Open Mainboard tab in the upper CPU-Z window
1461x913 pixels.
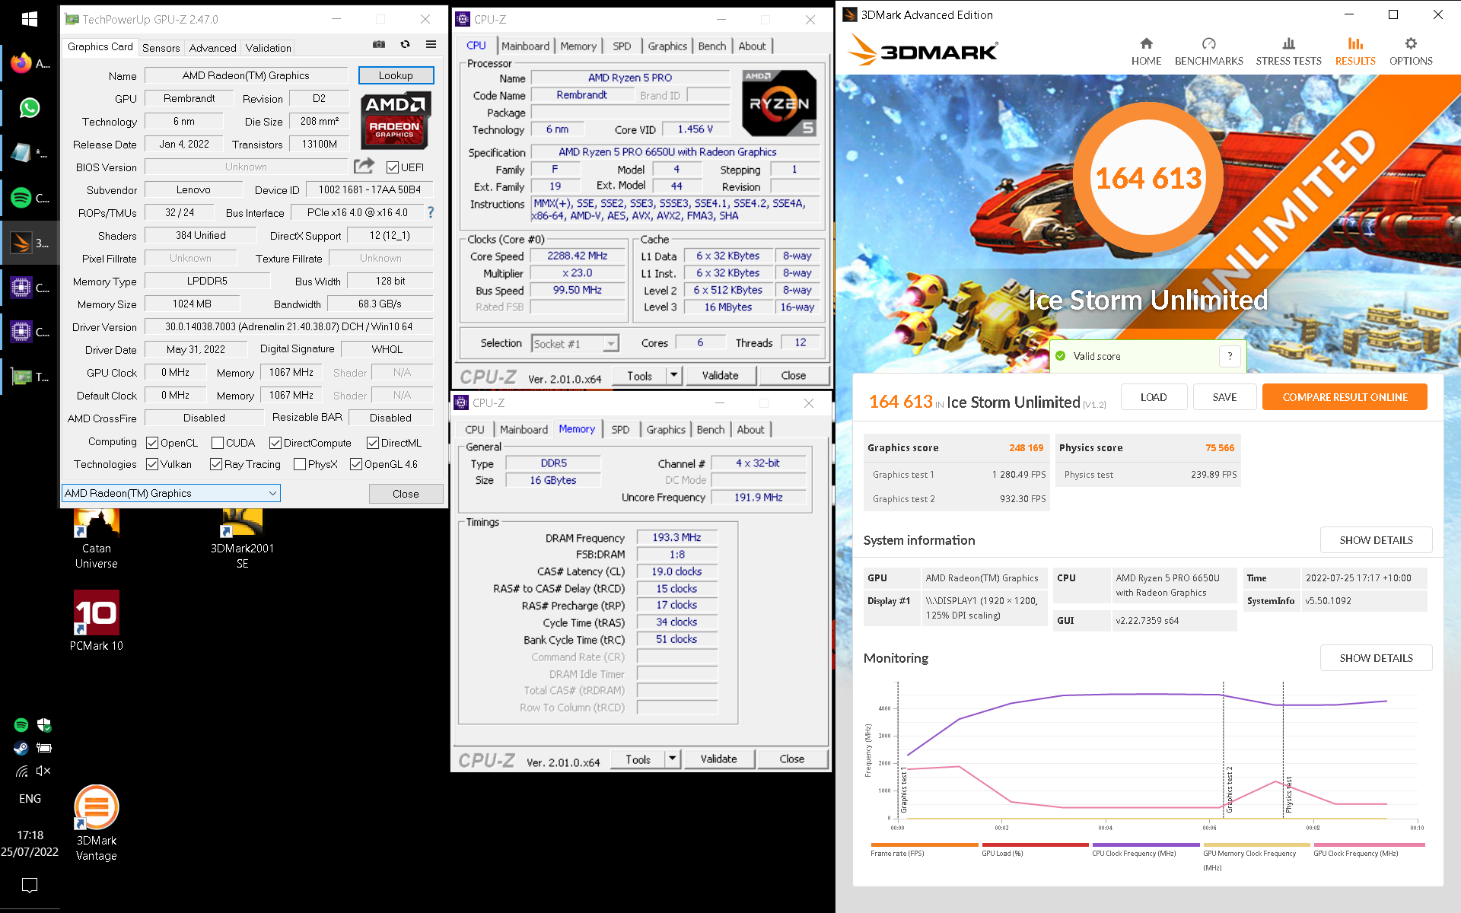click(525, 46)
